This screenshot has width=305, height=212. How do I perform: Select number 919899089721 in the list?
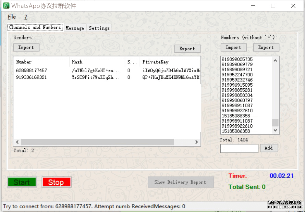point(237,70)
